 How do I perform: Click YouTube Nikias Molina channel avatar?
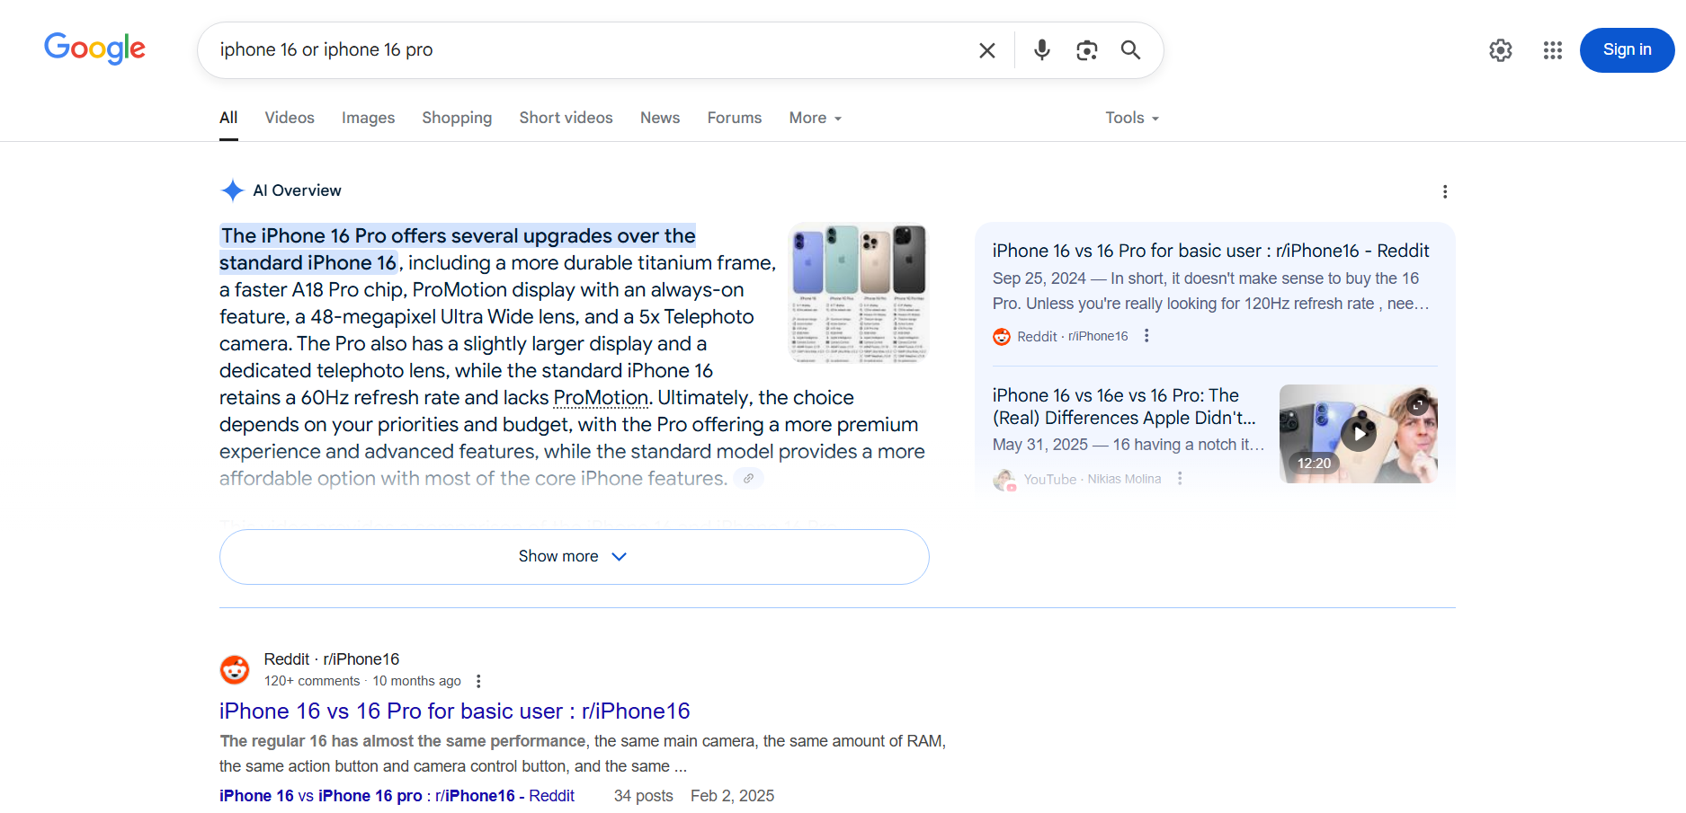point(1004,480)
